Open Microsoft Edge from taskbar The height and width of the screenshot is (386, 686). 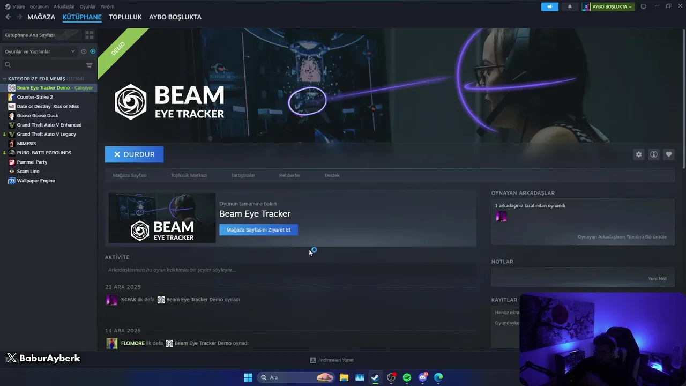438,377
